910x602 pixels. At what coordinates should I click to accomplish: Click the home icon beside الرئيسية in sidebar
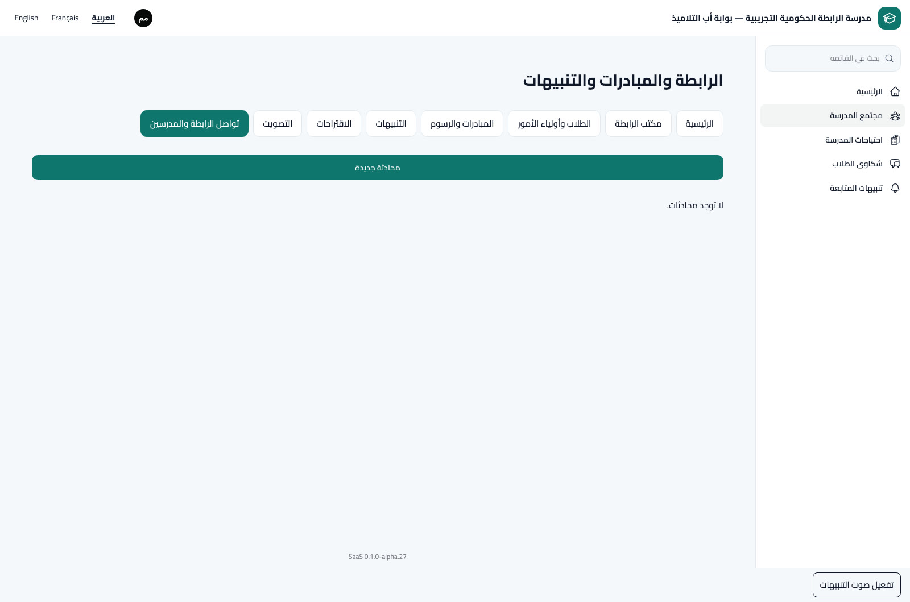point(895,91)
